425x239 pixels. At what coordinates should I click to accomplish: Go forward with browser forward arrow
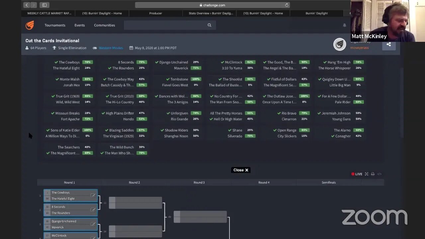(33, 5)
